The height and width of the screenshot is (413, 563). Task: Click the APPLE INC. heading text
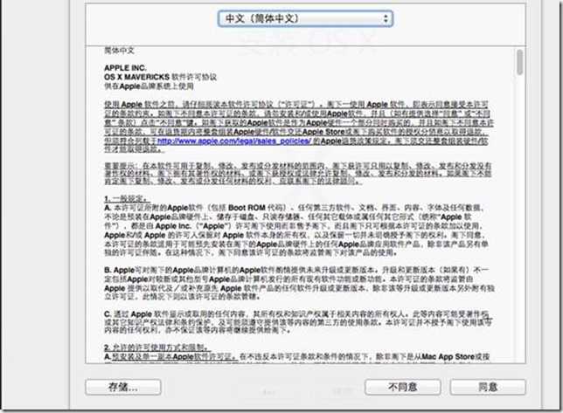pos(125,68)
